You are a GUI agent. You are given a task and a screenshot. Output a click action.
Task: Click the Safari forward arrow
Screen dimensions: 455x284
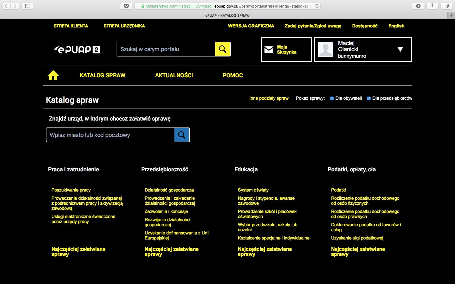[x=15, y=6]
